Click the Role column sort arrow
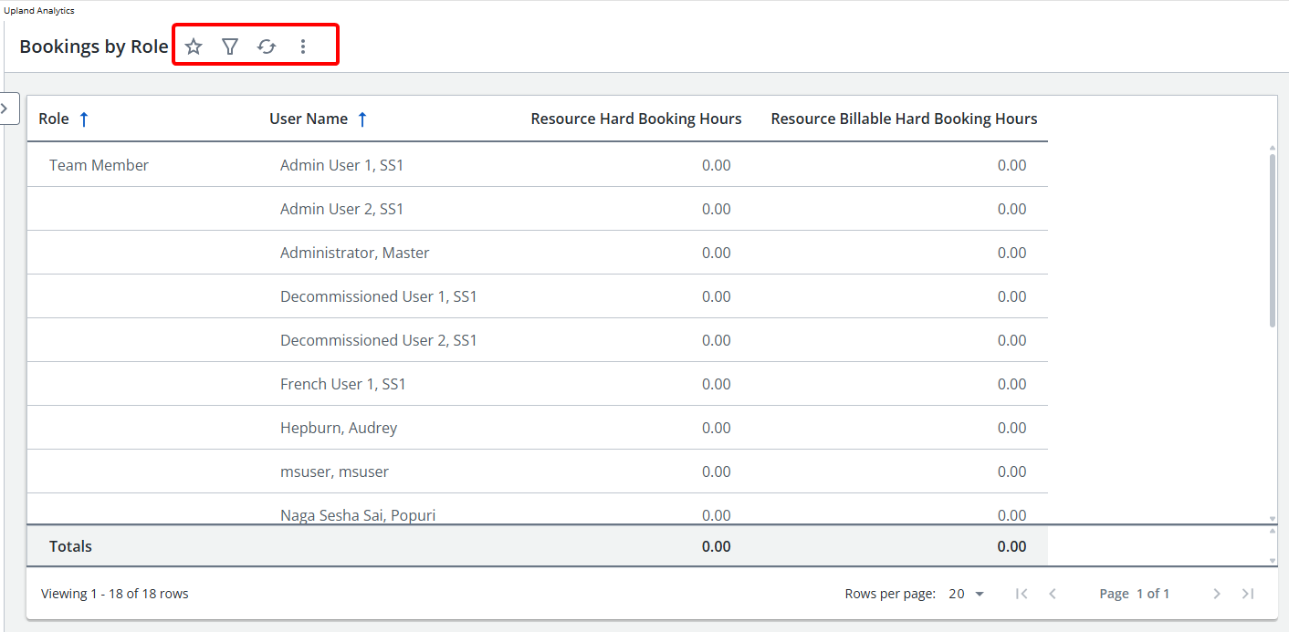 point(84,119)
